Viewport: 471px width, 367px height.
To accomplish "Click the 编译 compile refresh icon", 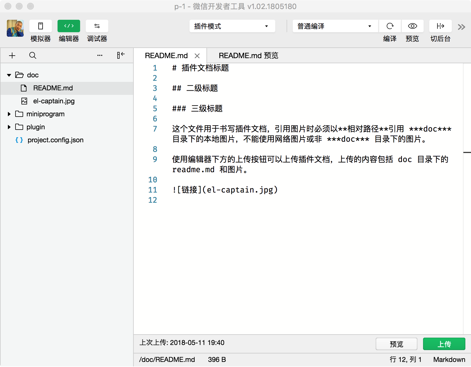I will click(x=390, y=26).
